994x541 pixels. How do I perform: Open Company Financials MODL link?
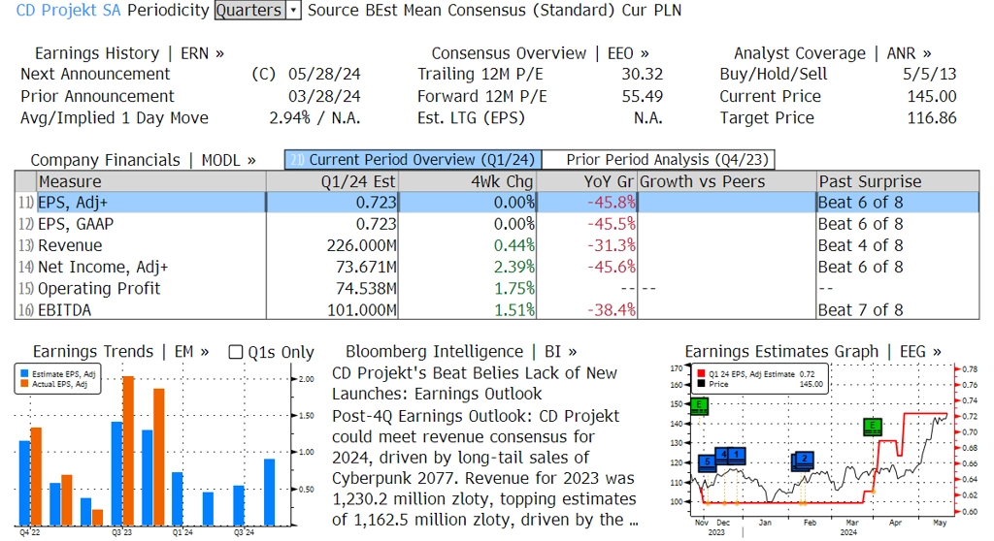click(x=144, y=160)
